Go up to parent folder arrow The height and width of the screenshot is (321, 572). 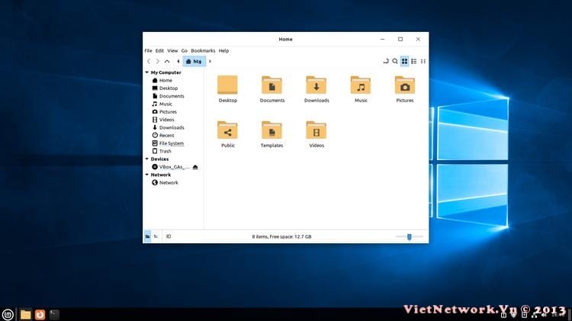click(167, 61)
